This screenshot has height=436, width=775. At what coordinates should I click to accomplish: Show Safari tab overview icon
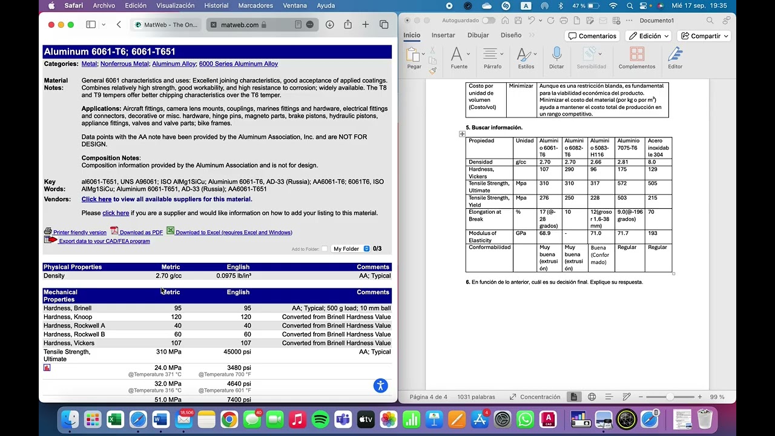point(384,25)
